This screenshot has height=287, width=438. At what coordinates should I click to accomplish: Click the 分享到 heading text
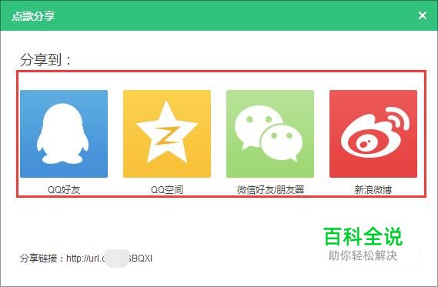[x=45, y=59]
